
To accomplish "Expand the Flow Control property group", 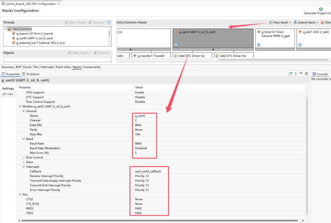I will coord(24,157).
